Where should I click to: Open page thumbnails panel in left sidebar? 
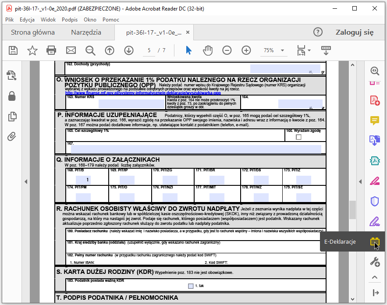[x=12, y=117]
